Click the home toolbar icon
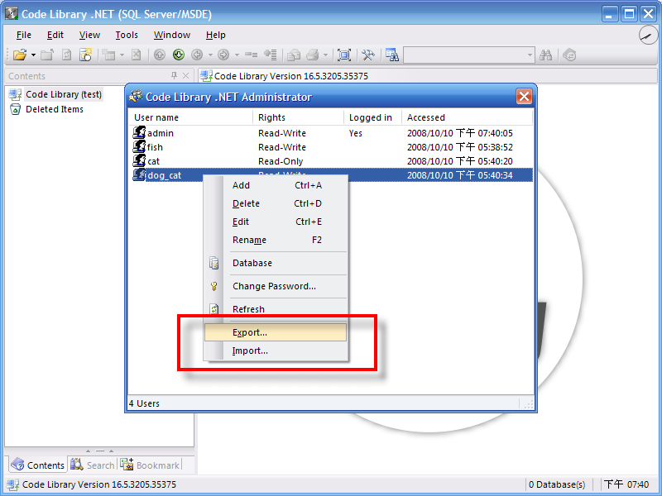 point(294,55)
